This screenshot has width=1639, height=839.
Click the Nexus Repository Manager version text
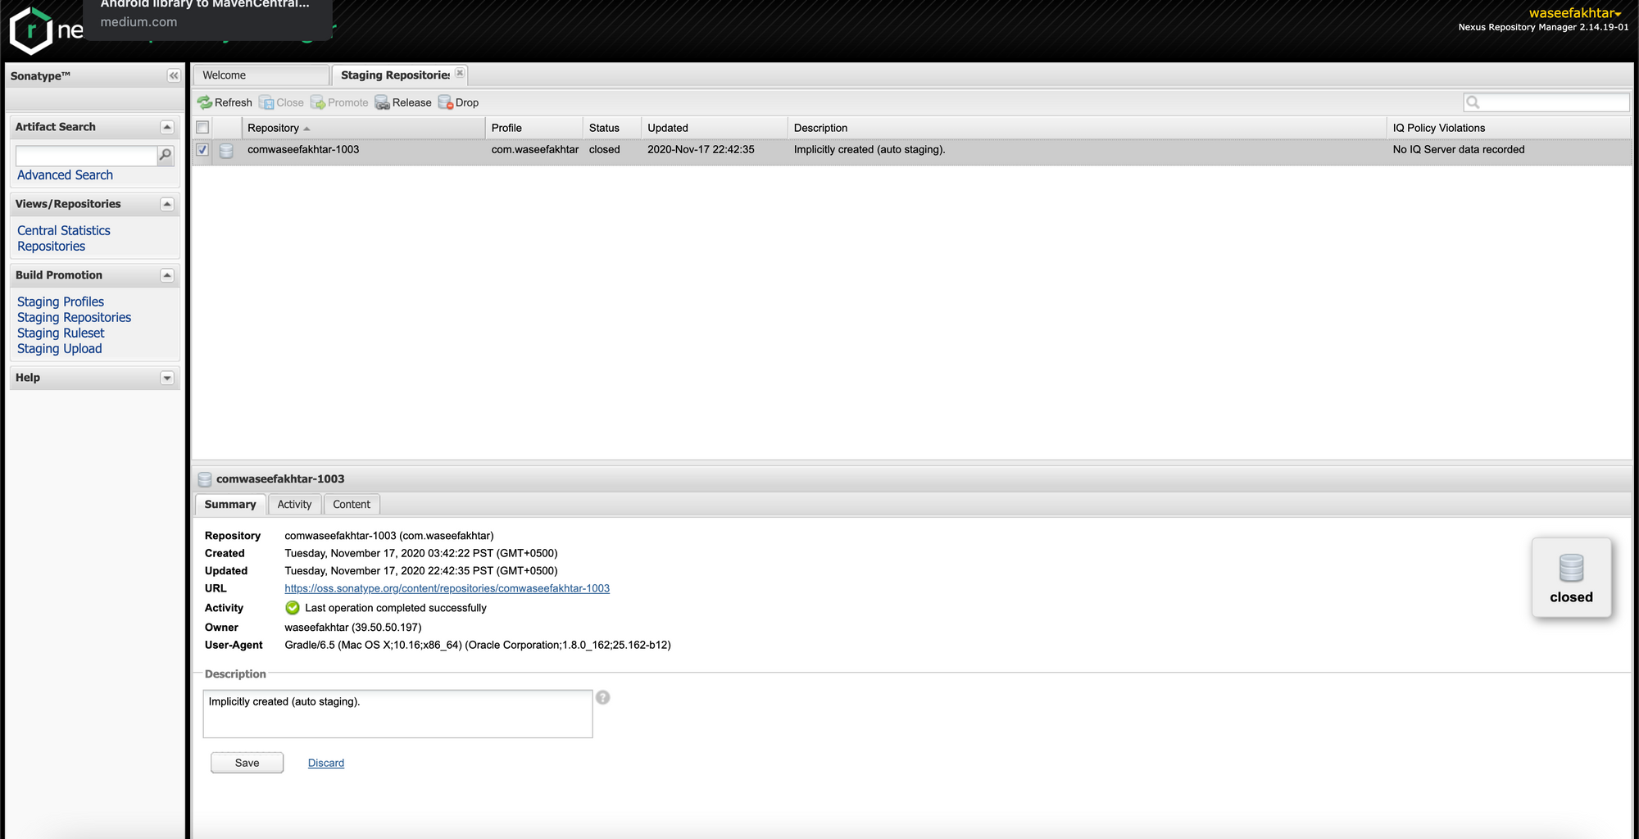tap(1543, 27)
